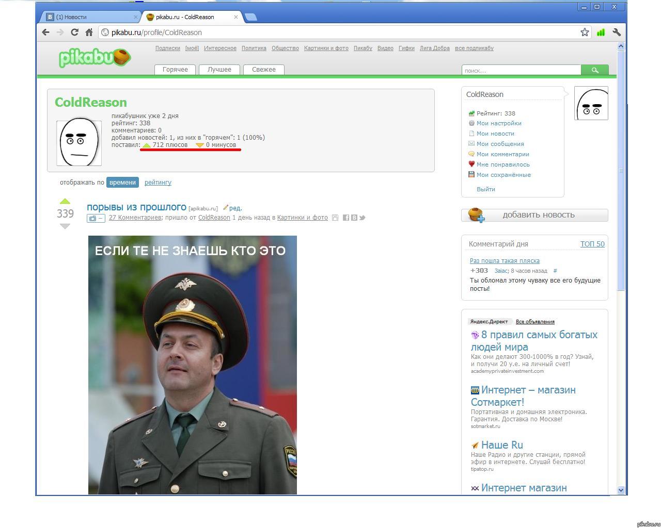Sort posts by "времени"
This screenshot has width=661, height=528.
(122, 183)
